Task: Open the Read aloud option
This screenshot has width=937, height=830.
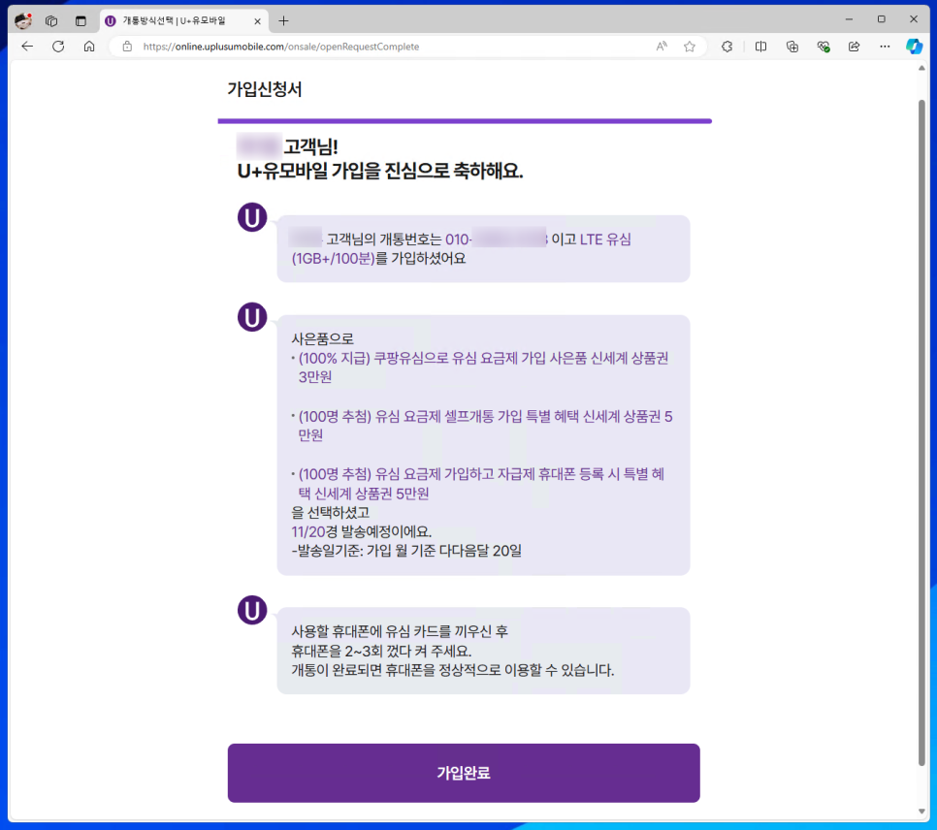Action: click(x=662, y=47)
